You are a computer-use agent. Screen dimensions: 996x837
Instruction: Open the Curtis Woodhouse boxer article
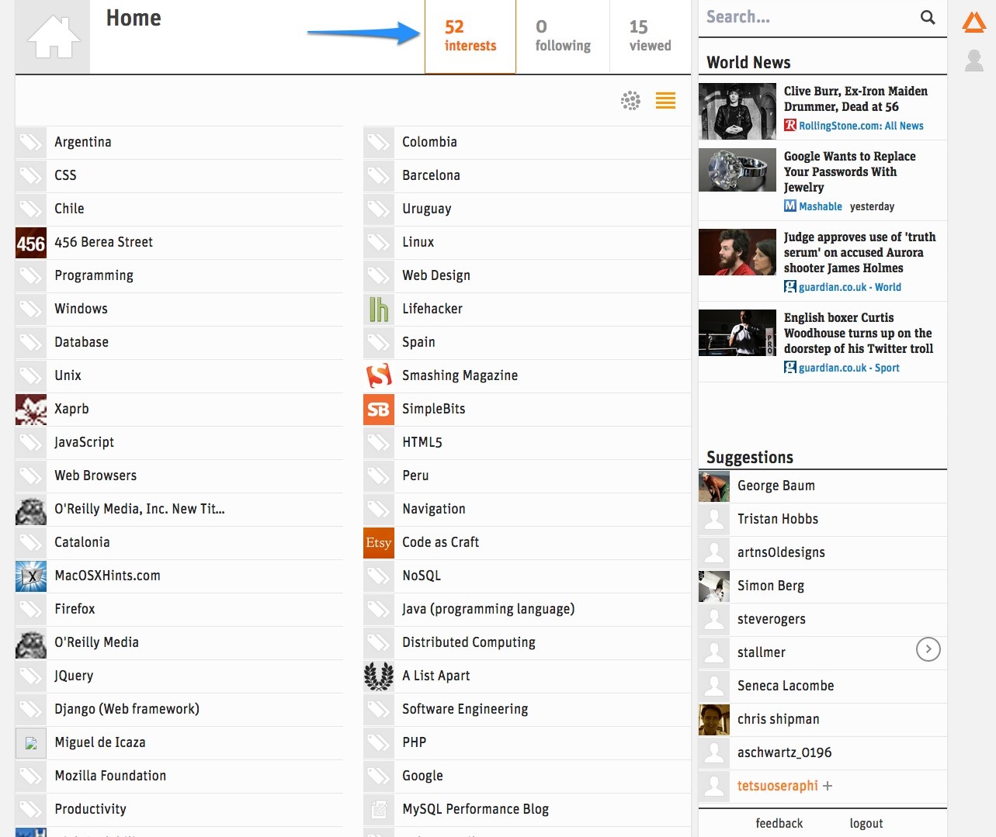859,333
